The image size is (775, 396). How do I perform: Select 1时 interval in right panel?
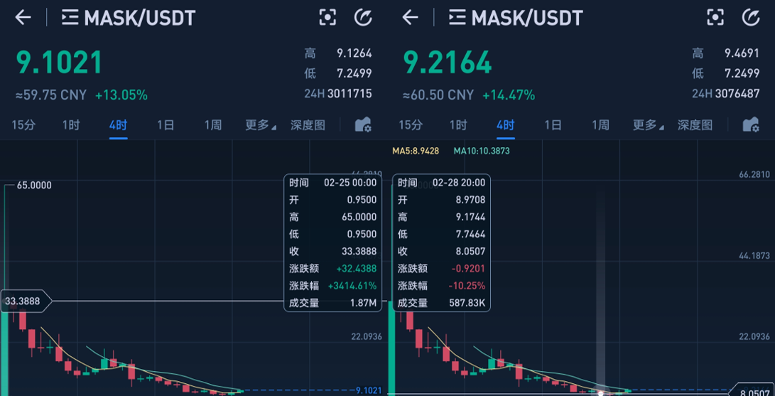click(458, 125)
